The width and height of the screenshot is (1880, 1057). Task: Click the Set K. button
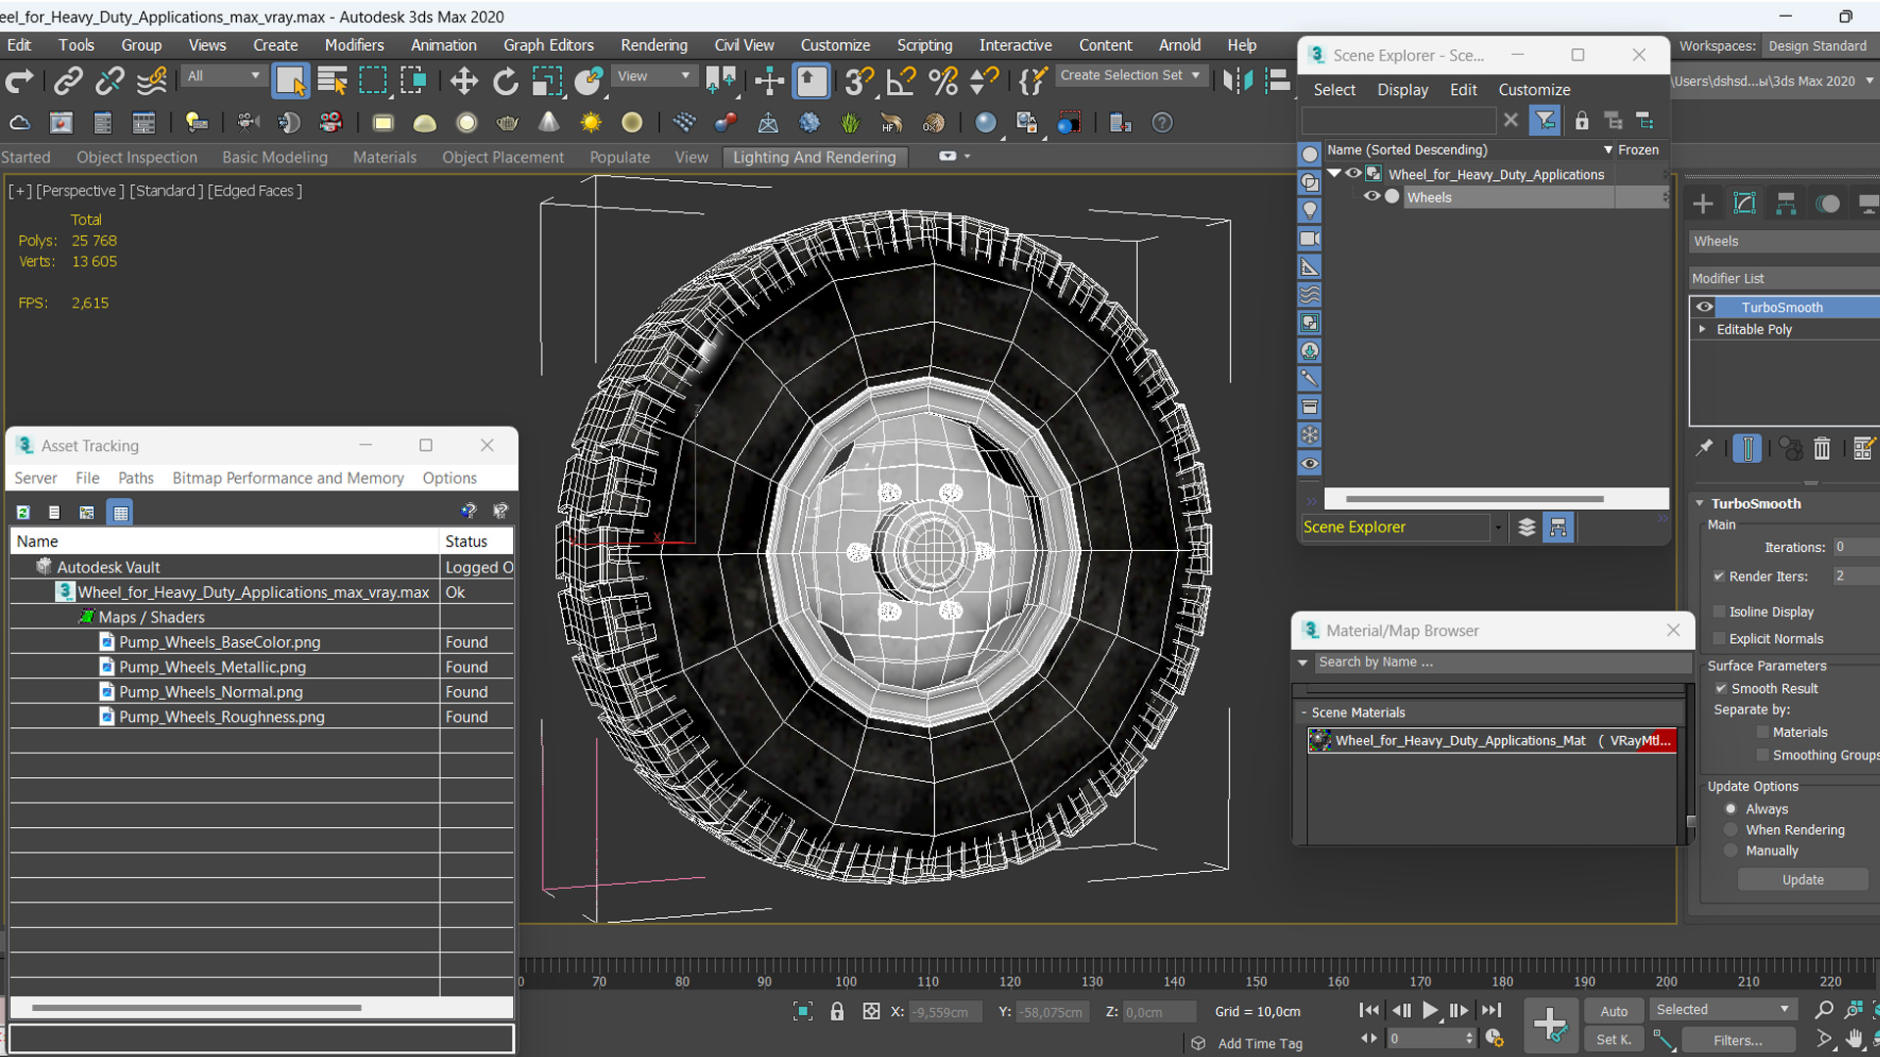tap(1614, 1040)
